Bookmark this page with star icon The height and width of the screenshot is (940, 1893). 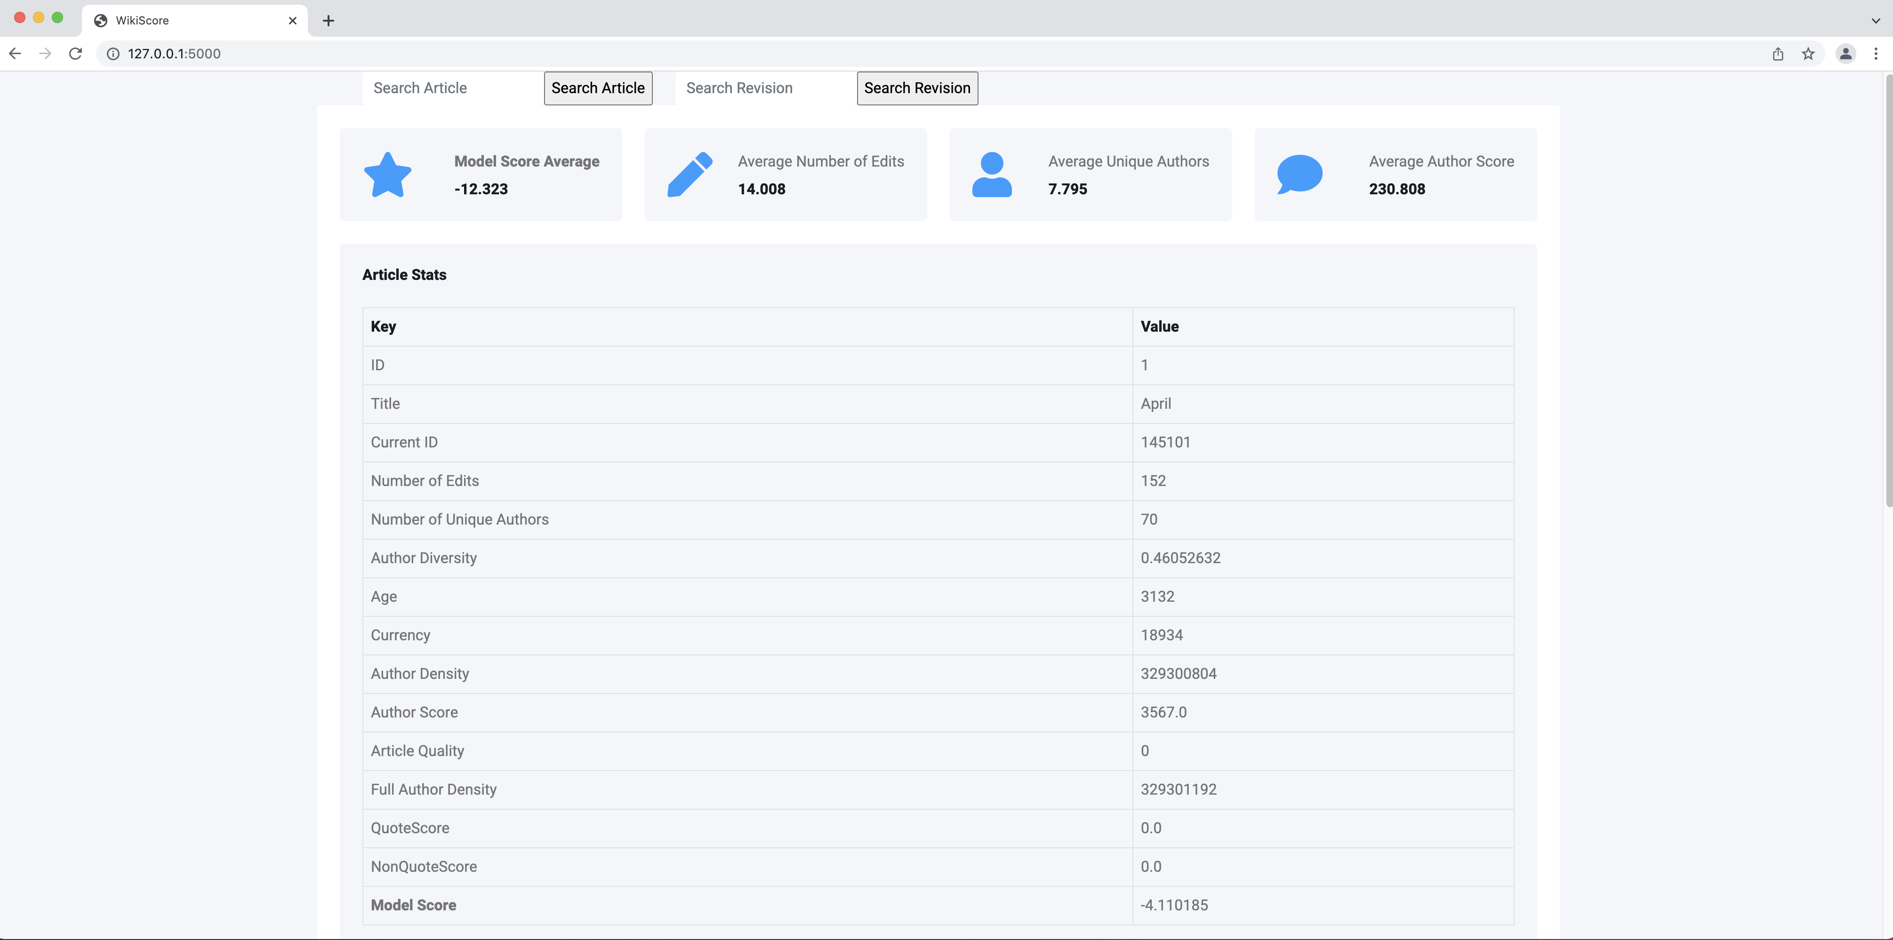pyautogui.click(x=1808, y=54)
